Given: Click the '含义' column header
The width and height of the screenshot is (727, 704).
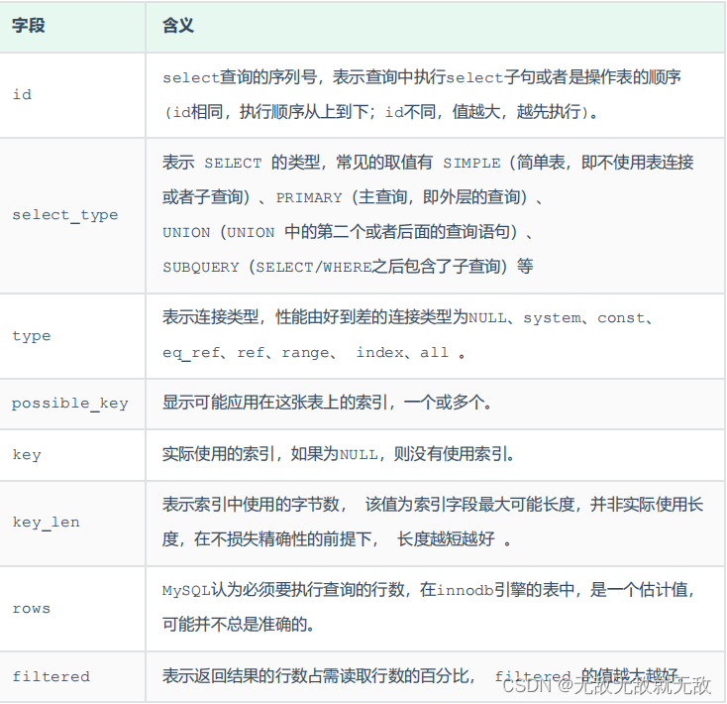Looking at the screenshot, I should point(436,27).
